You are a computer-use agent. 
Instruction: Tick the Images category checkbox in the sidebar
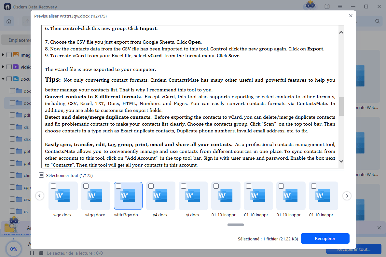pos(9,55)
